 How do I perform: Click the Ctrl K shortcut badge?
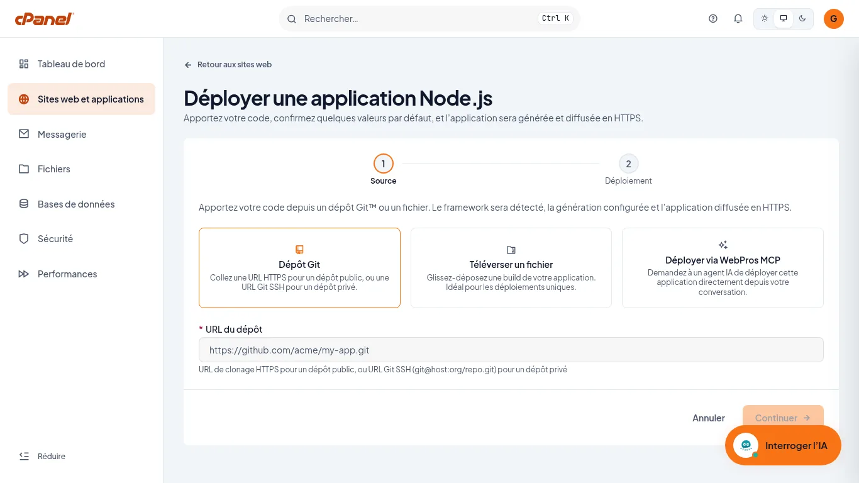(556, 19)
